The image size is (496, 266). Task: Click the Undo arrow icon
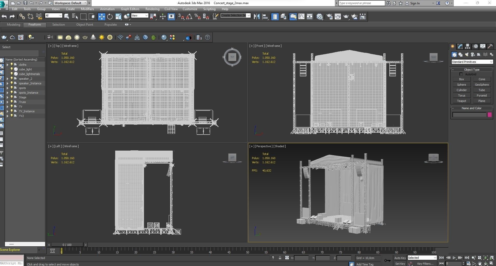tap(4, 17)
